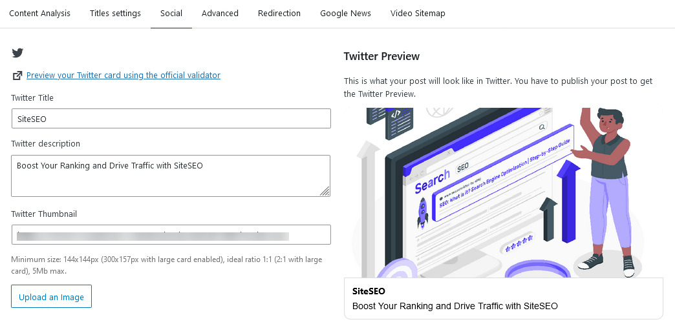Click the Twitter description label
Screen dimensions: 675x324
pyautogui.click(x=46, y=143)
